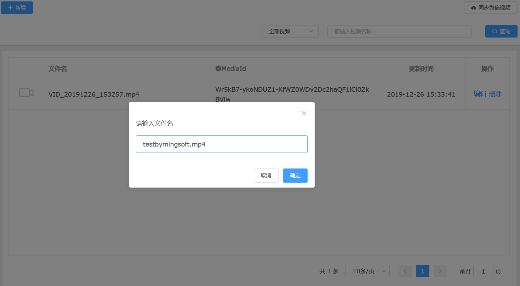The height and width of the screenshot is (286, 520).
Task: Click the video camera icon in the row
Action: point(26,93)
